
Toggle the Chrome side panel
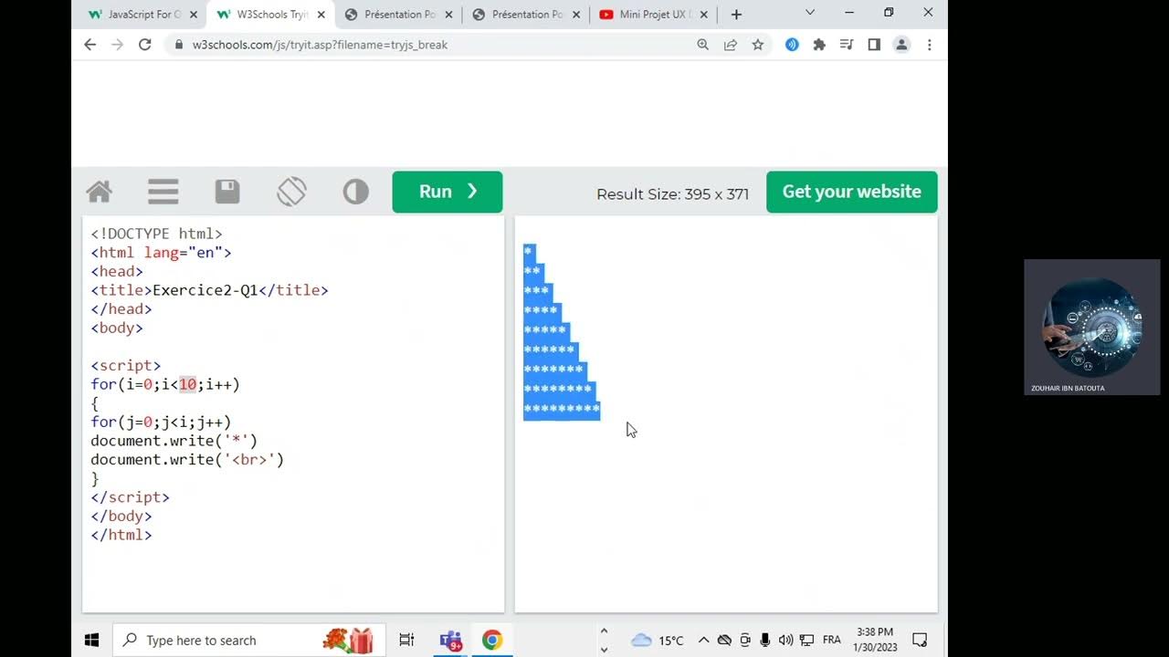pos(874,44)
